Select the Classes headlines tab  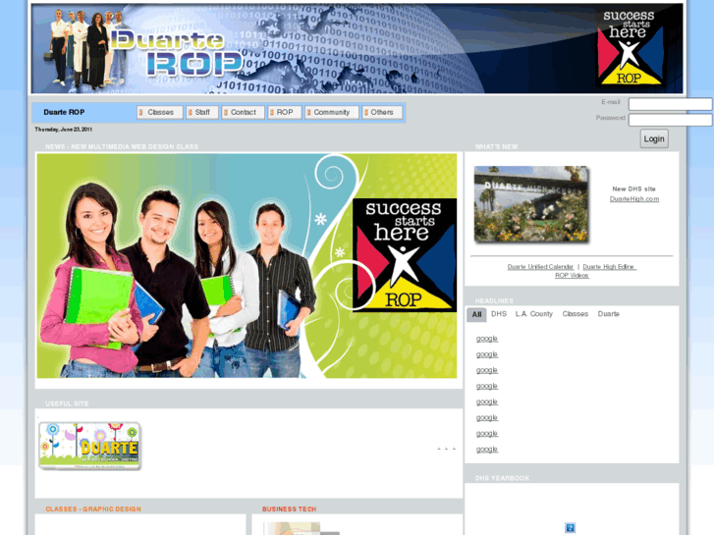click(576, 314)
